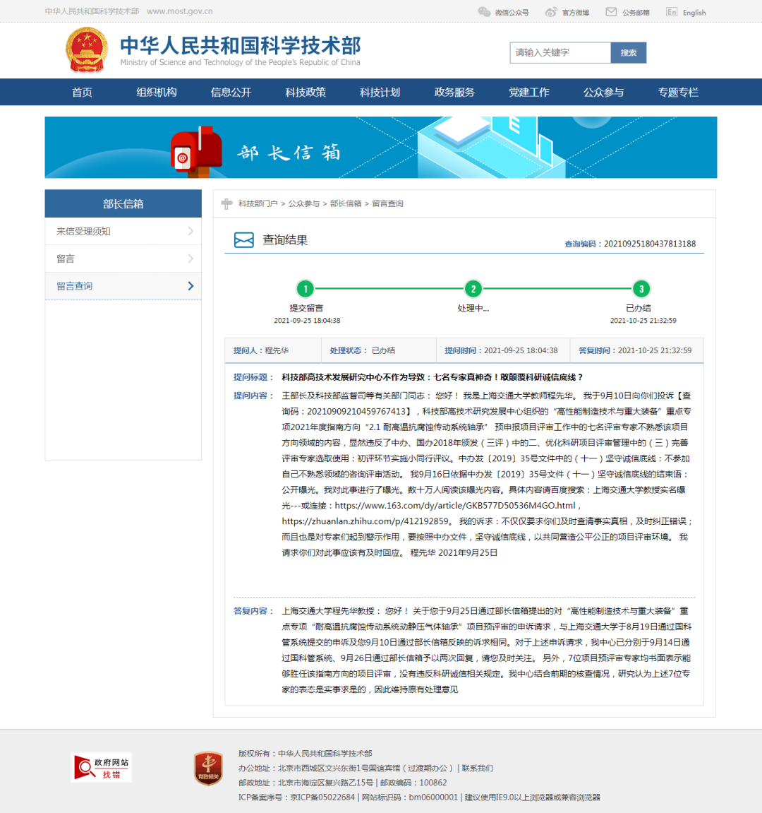Image resolution: width=762 pixels, height=813 pixels.
Task: Open the 政府网站找错 badge
Action: point(102,767)
